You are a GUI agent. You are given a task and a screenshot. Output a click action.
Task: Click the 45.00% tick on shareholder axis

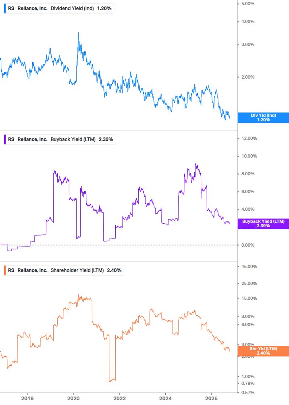pos(249,266)
